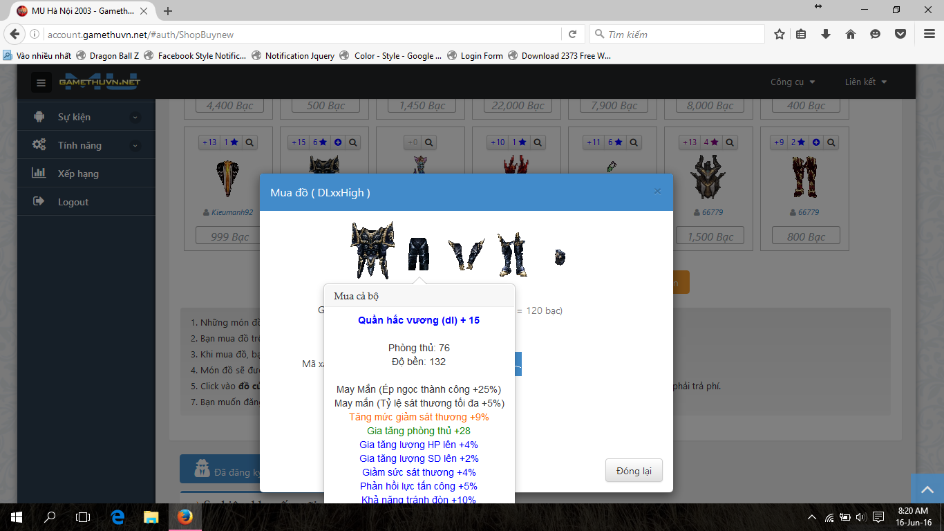Click the 800 Bạc price button
The image size is (944, 531).
(x=806, y=236)
